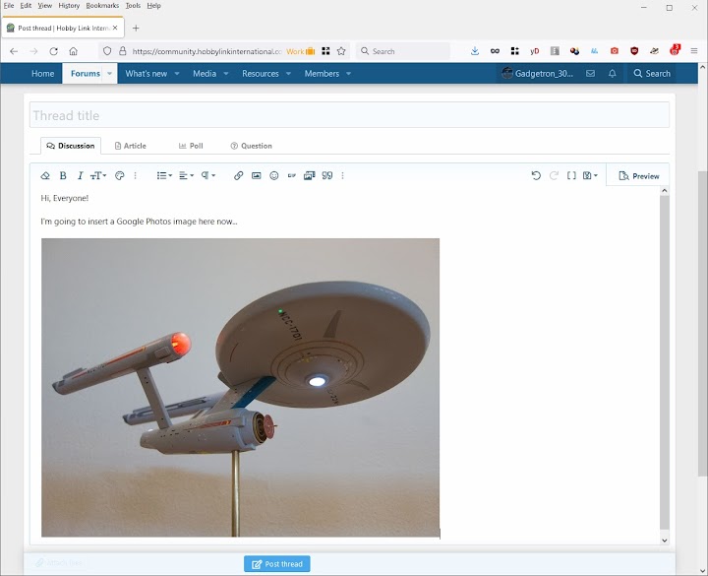The image size is (708, 576).
Task: Insert a link with chain icon
Action: coord(238,176)
